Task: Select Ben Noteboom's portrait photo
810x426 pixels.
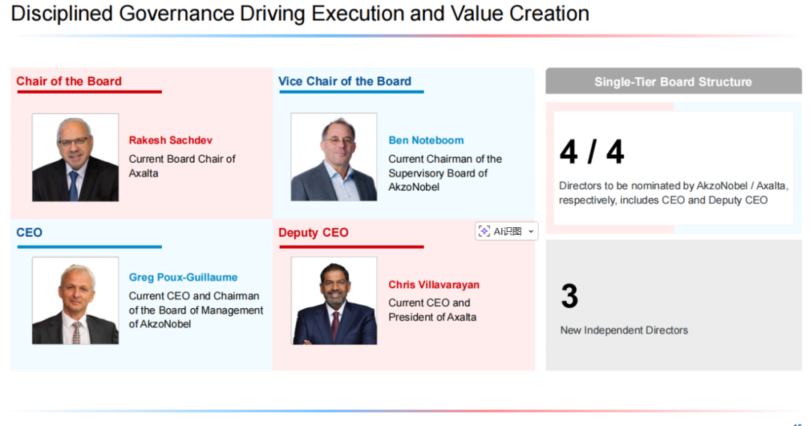Action: [334, 157]
